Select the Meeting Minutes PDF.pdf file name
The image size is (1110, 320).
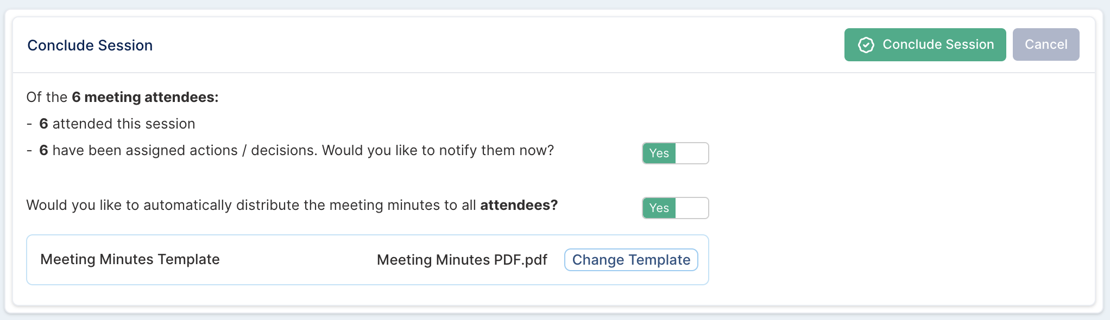(x=462, y=260)
